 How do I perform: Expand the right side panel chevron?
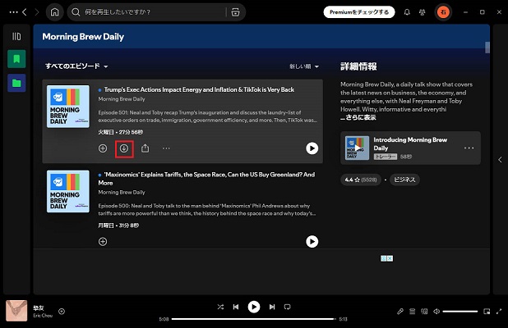coord(501,159)
